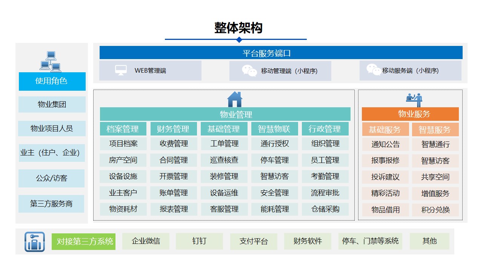
Task: Click the 项目档案 cell
Action: [123, 144]
